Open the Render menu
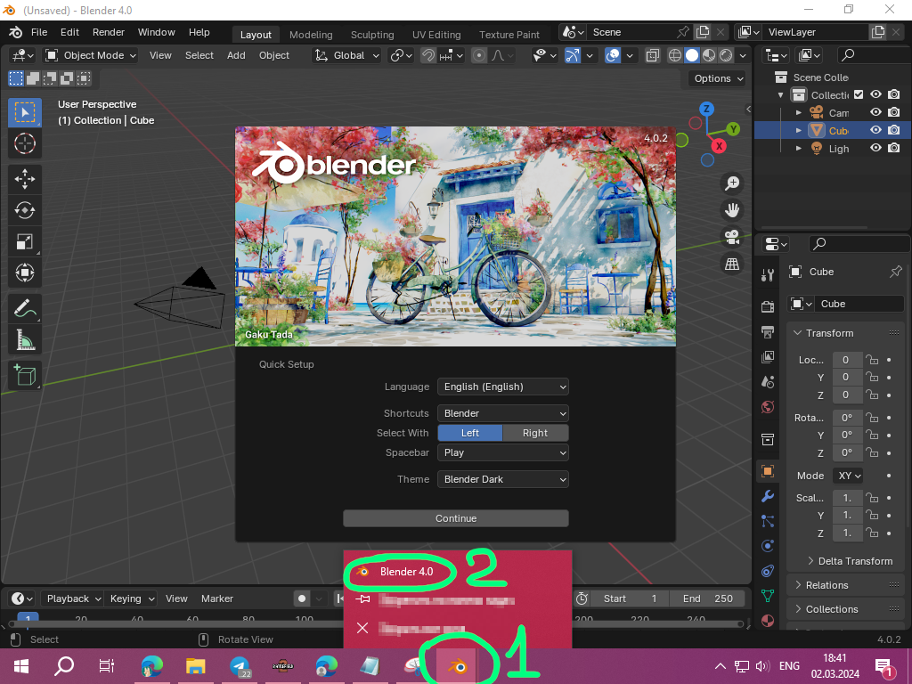 [108, 33]
